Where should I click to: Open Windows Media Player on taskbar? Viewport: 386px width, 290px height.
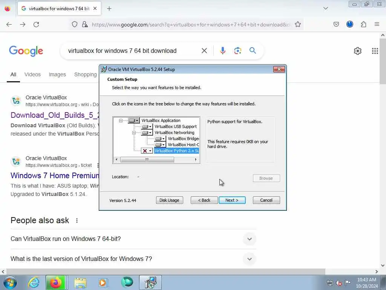point(103,282)
